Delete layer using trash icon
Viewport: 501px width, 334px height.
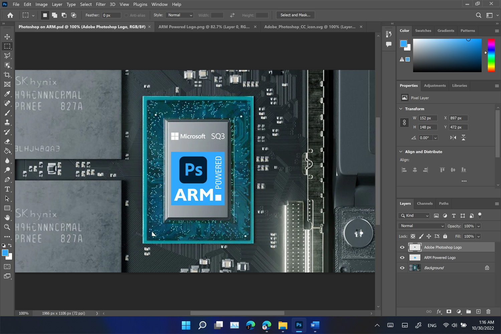click(x=488, y=312)
